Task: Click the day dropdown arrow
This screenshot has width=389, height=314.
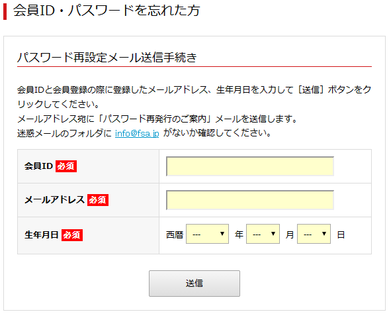Action: point(324,234)
